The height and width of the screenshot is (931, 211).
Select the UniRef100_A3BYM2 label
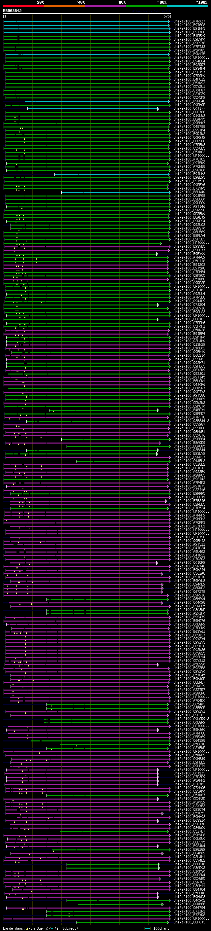pos(189,784)
